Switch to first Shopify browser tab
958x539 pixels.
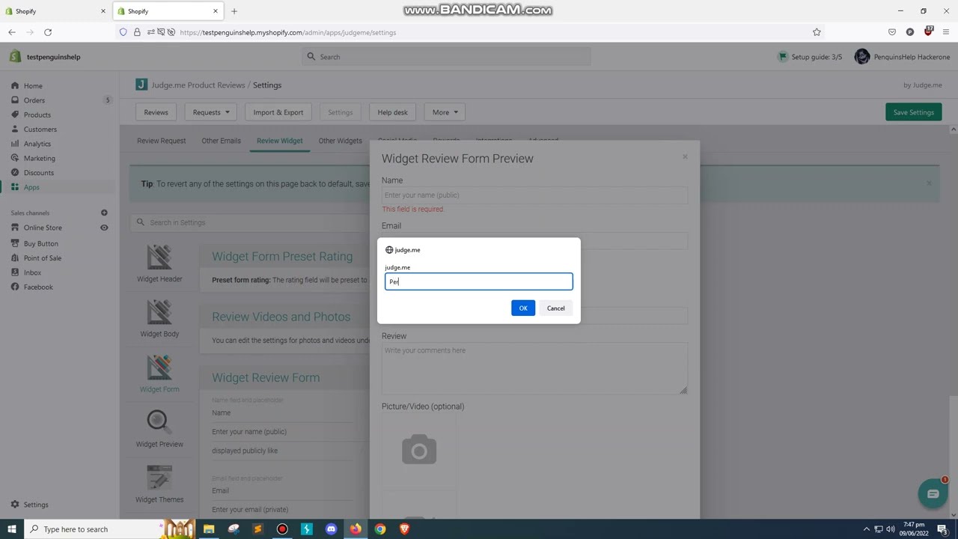55,11
